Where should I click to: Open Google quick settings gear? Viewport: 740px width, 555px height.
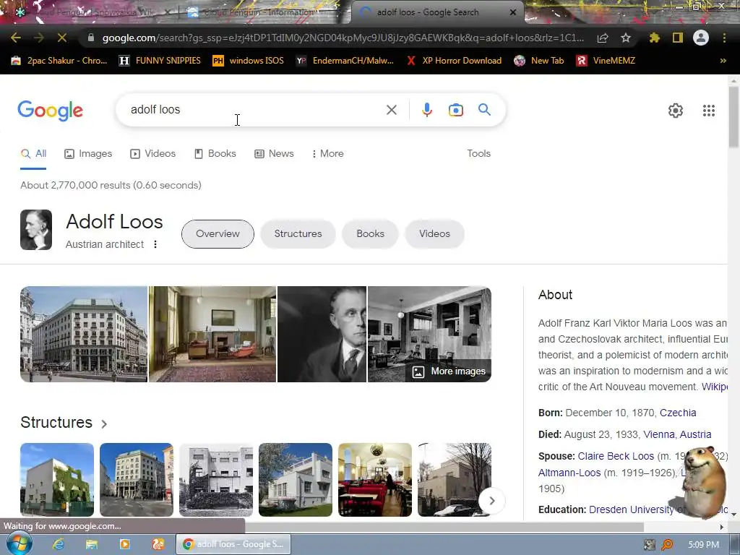[676, 111]
